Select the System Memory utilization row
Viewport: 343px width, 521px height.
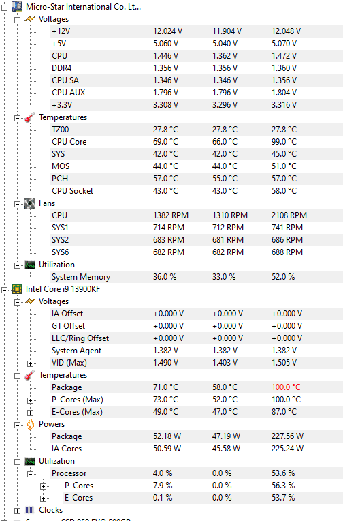click(x=197, y=277)
